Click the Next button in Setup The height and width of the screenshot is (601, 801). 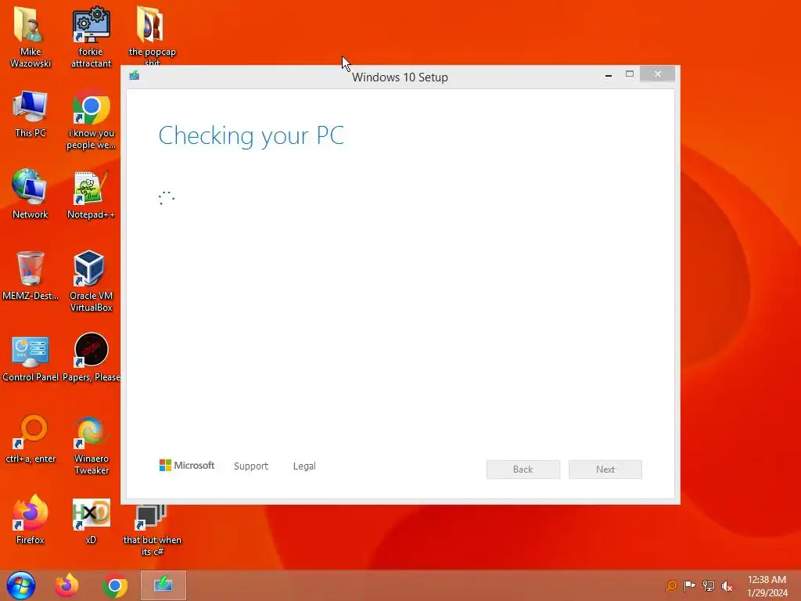(605, 470)
